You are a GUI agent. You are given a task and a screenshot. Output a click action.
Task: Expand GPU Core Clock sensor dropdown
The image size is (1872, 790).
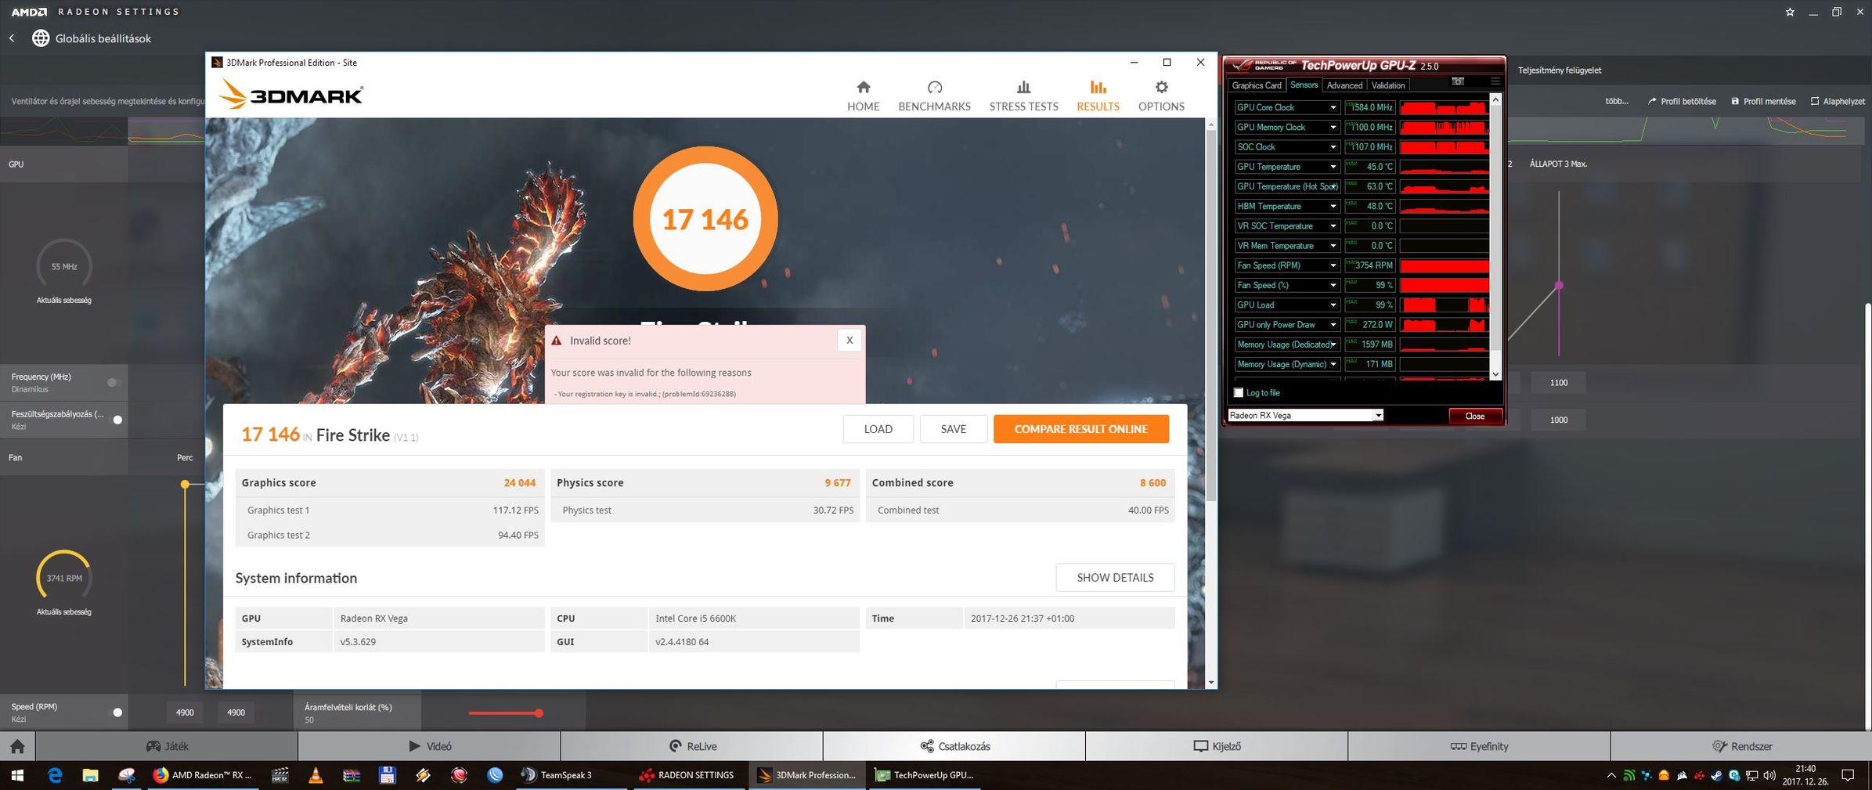(x=1333, y=107)
